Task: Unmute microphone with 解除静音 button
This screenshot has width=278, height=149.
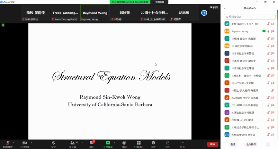Action: click(7, 143)
